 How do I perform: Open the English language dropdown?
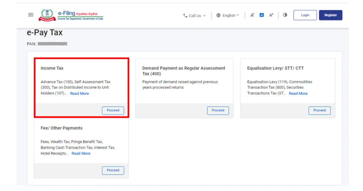click(228, 15)
